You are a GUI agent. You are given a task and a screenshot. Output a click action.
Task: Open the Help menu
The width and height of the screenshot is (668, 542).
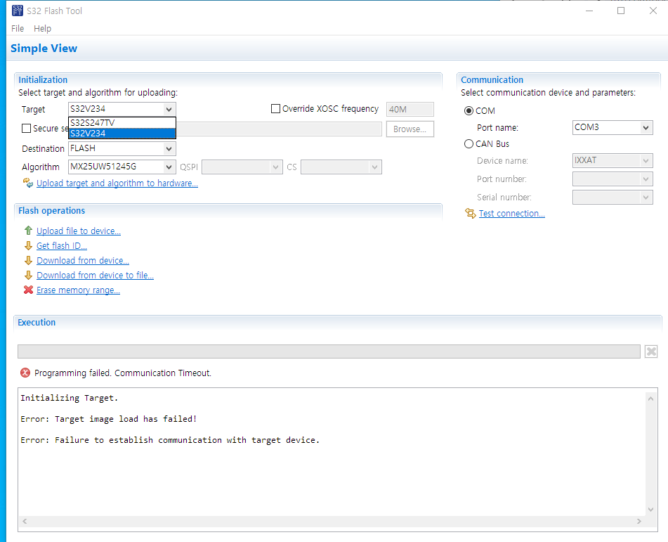43,28
